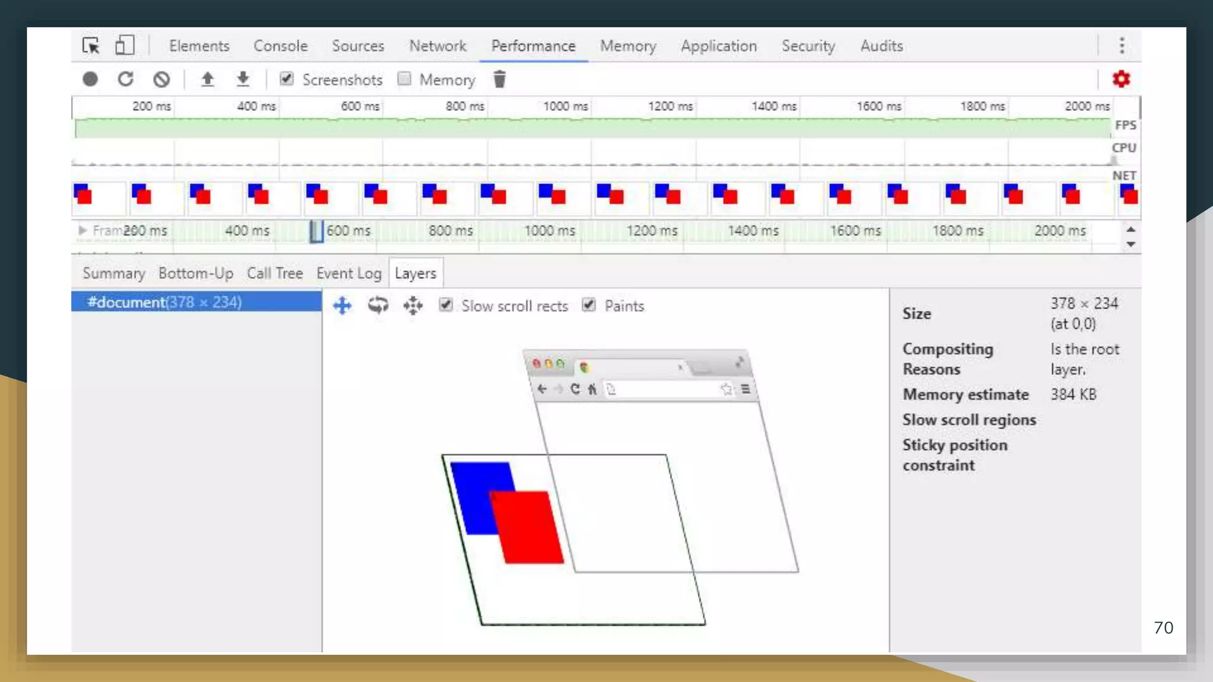This screenshot has height=682, width=1213.
Task: Click the collect garbage trash icon
Action: click(x=499, y=79)
